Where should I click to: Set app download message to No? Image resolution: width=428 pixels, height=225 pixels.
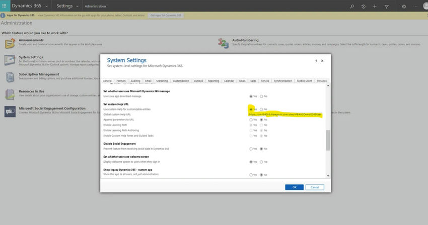pos(261,96)
